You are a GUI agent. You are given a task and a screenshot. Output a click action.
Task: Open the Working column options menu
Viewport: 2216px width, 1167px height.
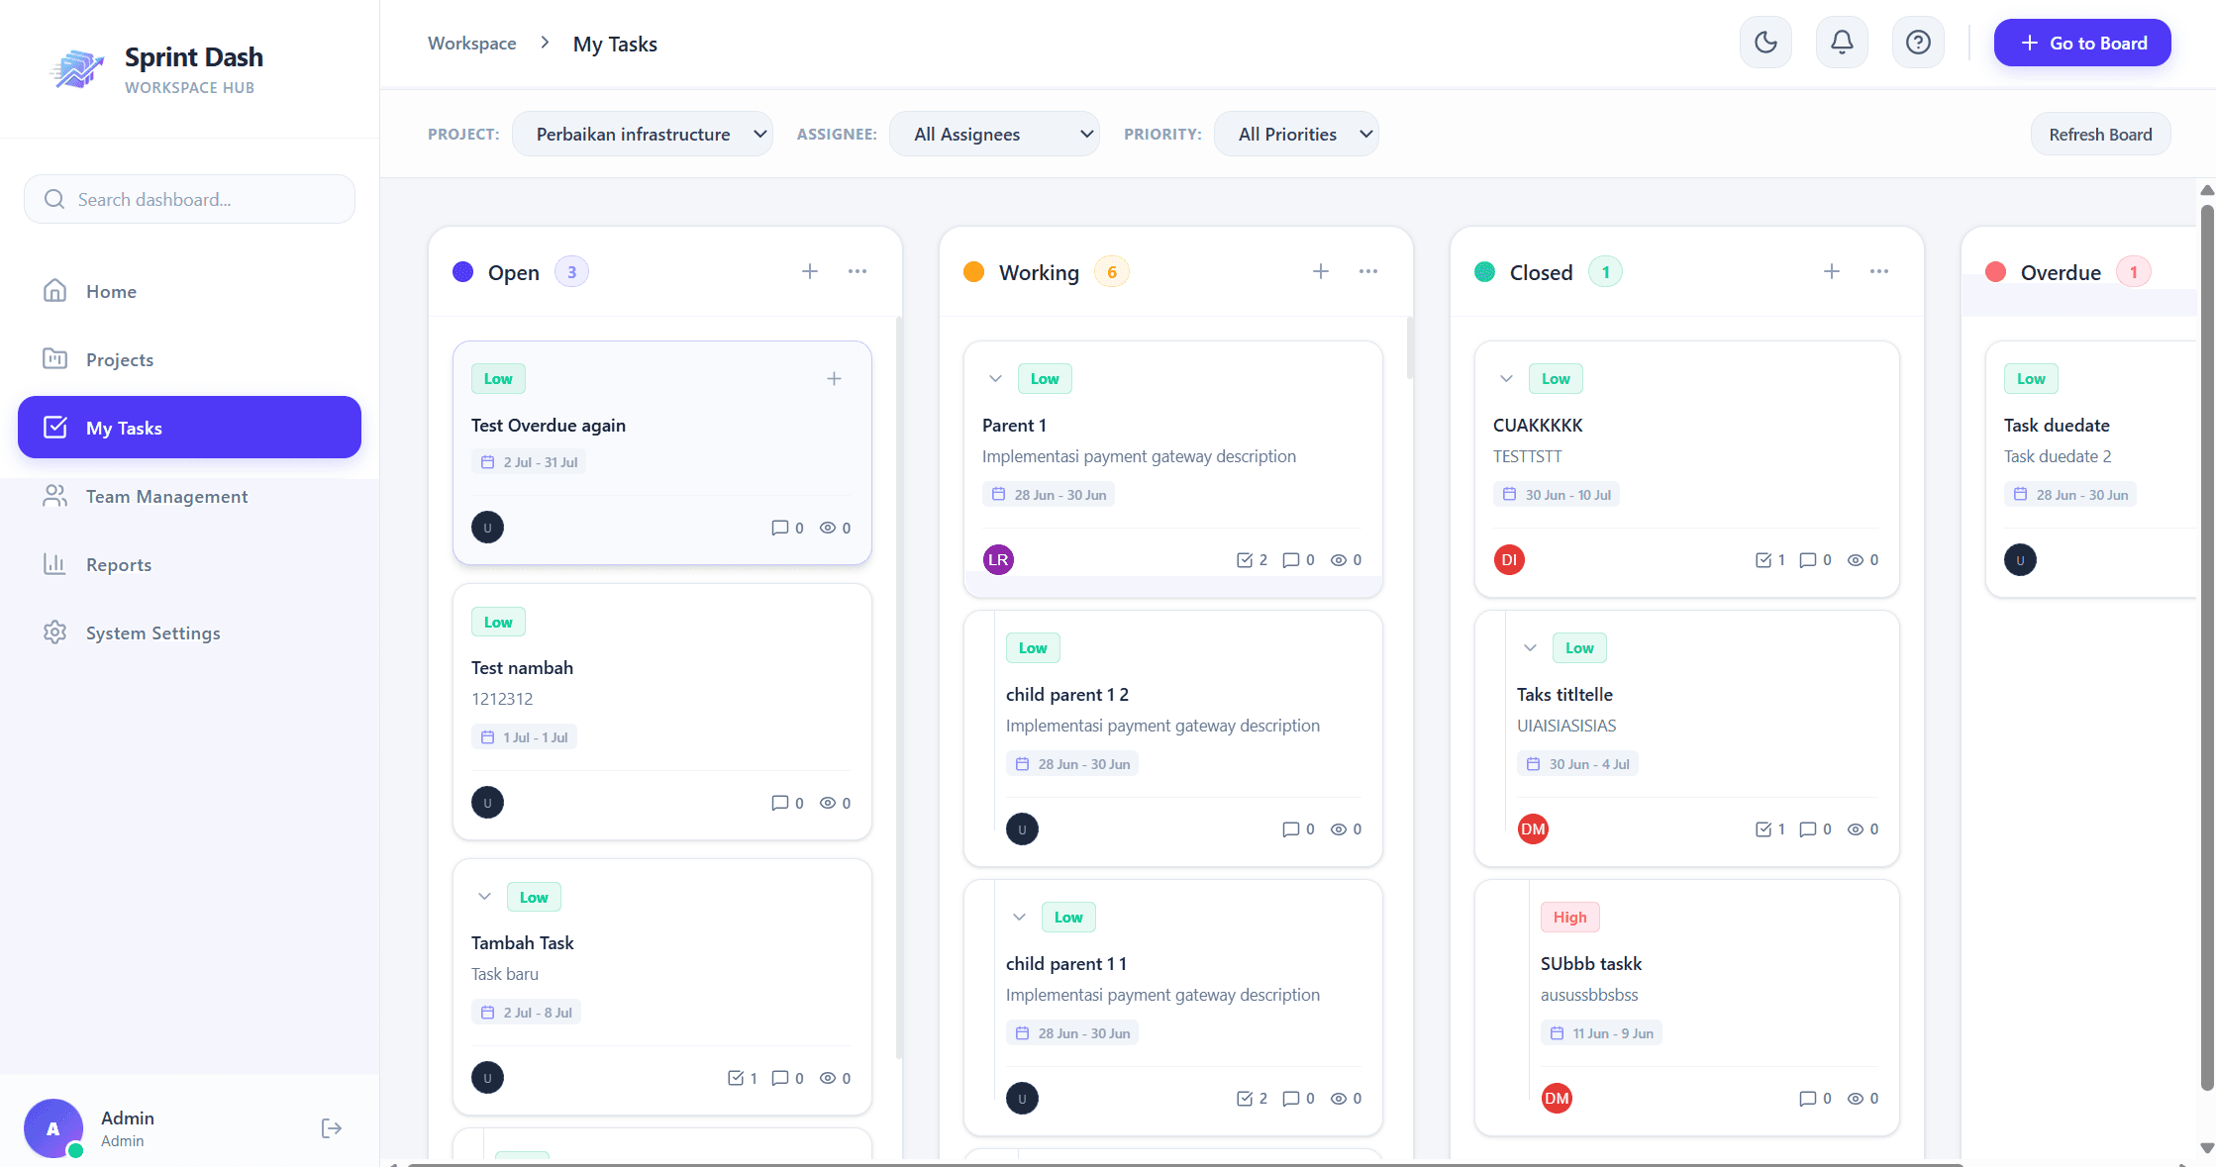pos(1368,271)
